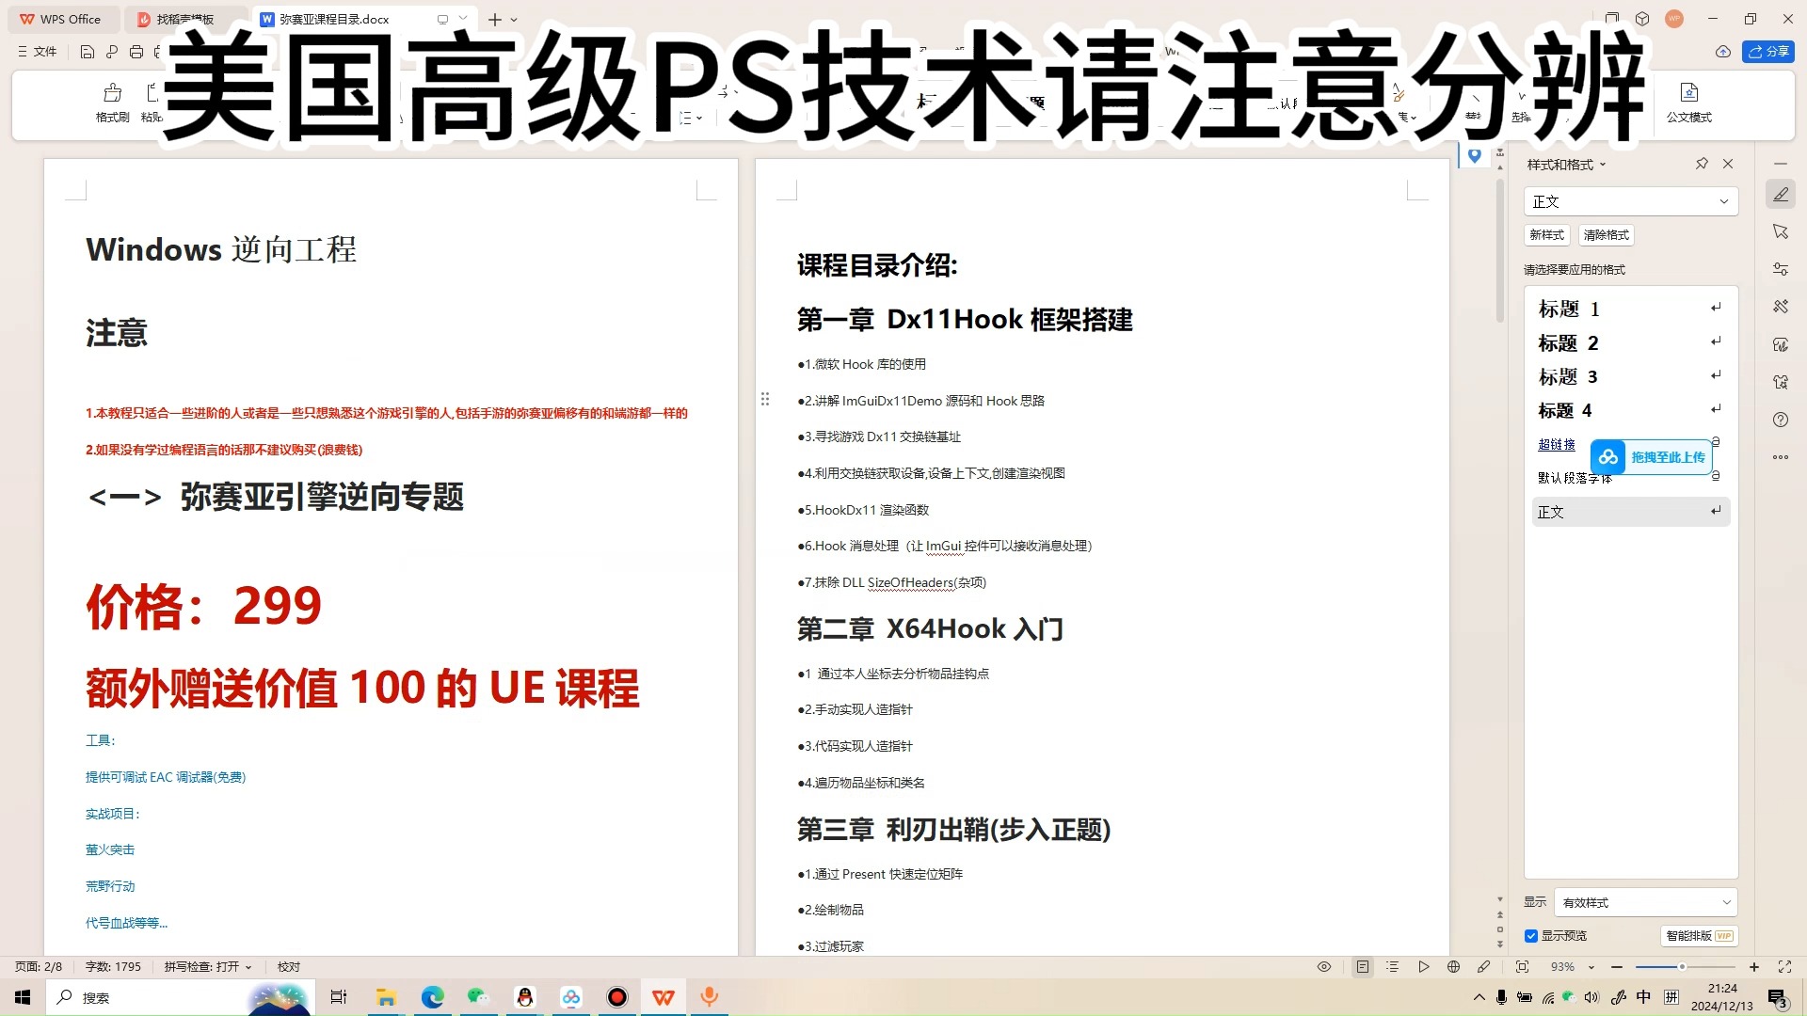Screen dimensions: 1807x1016
Task: Click the 拖拽至此上传 cloud upload widget
Action: tap(1652, 457)
